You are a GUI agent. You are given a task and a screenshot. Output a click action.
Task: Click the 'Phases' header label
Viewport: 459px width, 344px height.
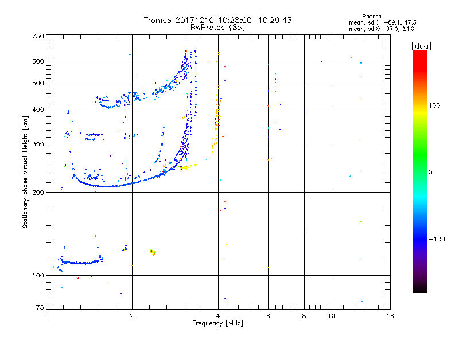pos(371,17)
